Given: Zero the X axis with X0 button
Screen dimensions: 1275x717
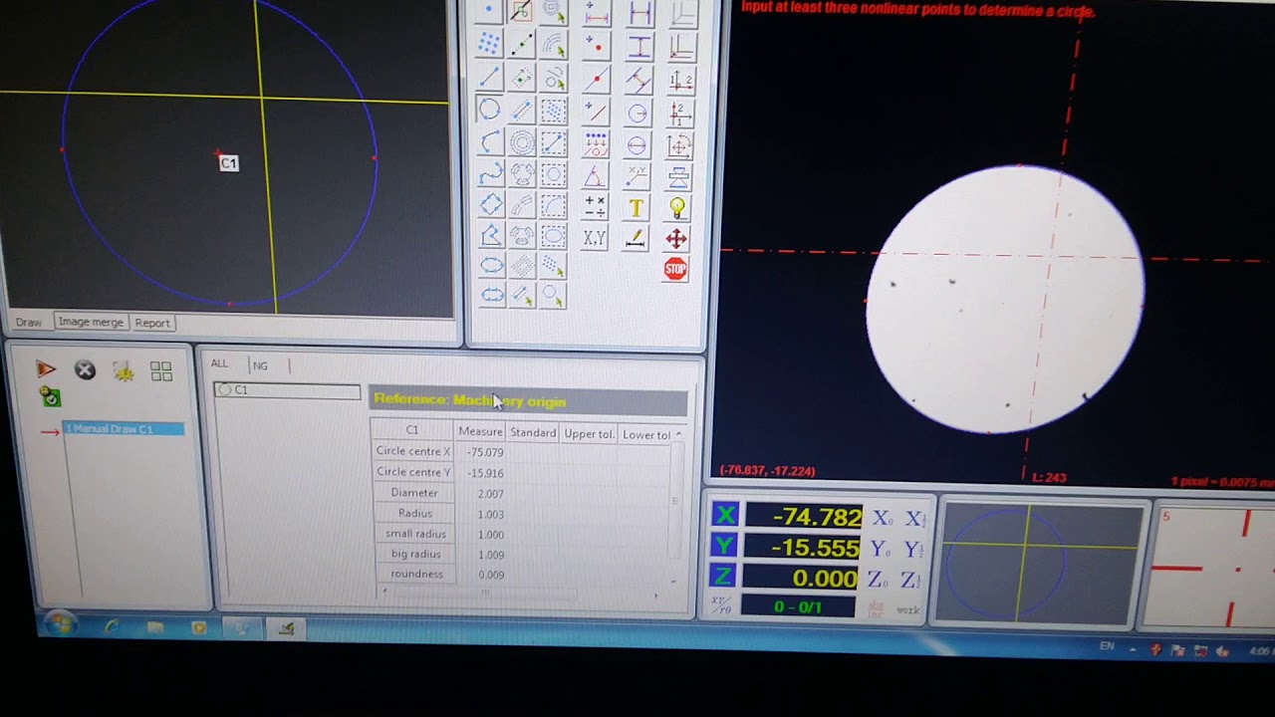Looking at the screenshot, I should pos(882,518).
